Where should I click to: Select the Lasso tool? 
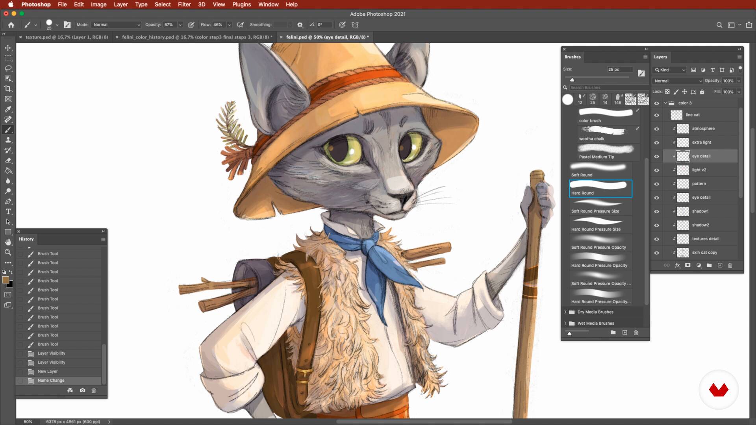point(8,68)
